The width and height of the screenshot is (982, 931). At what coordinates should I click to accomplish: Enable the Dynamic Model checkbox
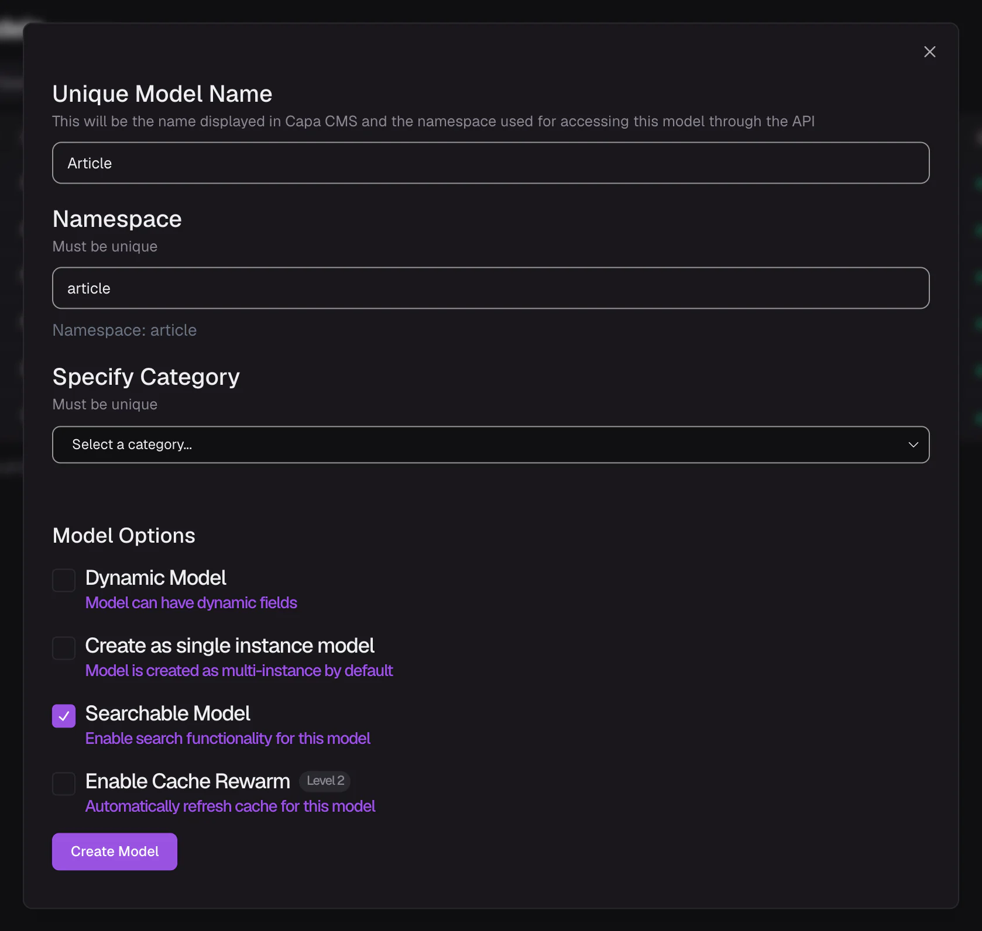coord(64,580)
